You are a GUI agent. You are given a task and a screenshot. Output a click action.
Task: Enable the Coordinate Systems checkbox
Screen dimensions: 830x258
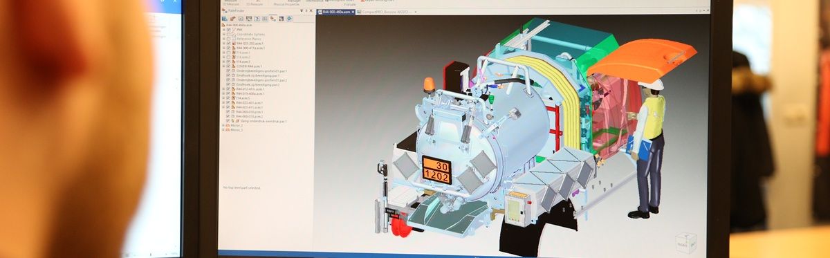228,34
